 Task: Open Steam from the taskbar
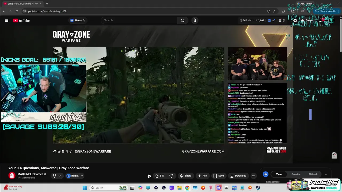coord(258,188)
